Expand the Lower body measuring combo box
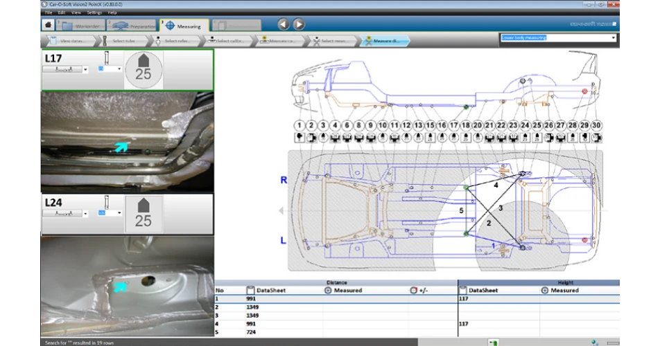Image resolution: width=660 pixels, height=346 pixels. coord(614,38)
